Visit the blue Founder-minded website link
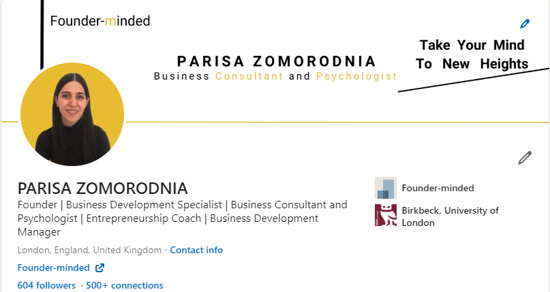The image size is (550, 292). tap(53, 267)
